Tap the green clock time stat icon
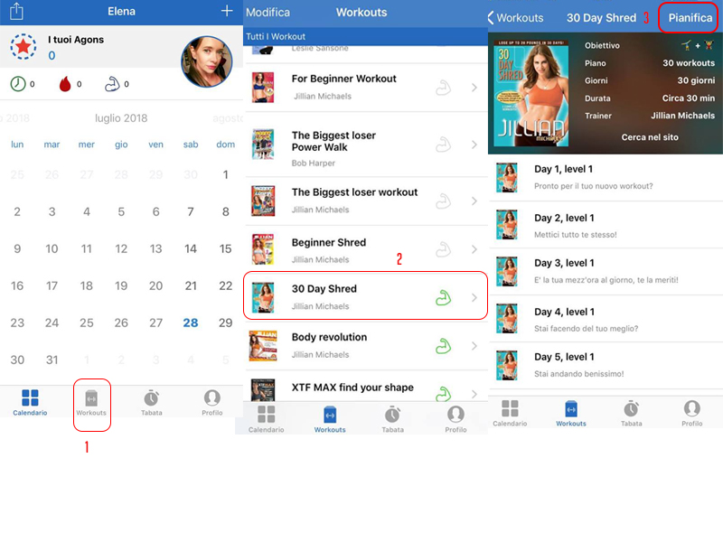 [18, 84]
